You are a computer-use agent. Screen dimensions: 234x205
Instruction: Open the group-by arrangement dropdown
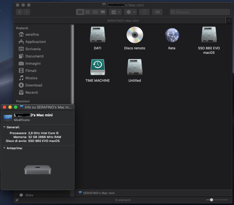pos(115,12)
